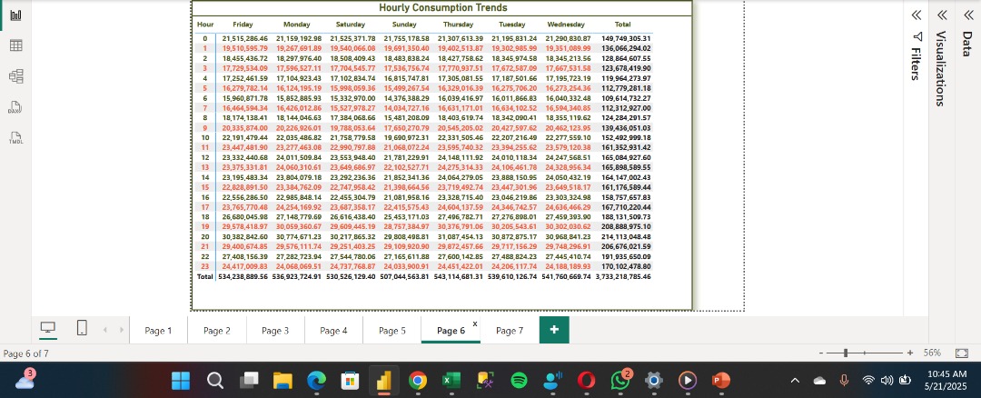Switch to Page 2 tab
This screenshot has height=398, width=981.
pos(216,331)
